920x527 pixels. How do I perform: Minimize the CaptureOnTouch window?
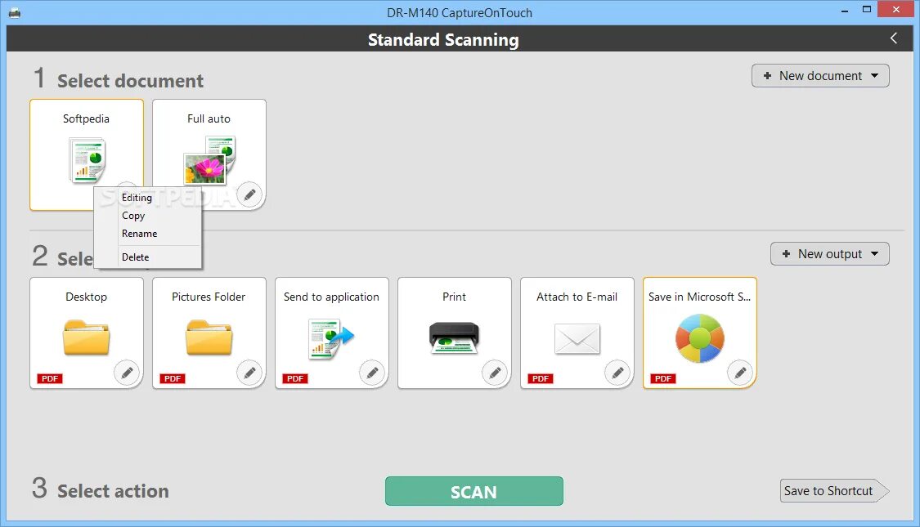pos(845,10)
